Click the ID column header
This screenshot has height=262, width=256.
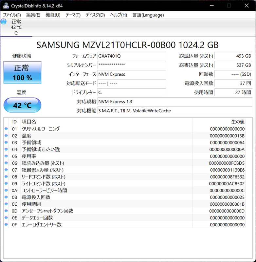point(14,122)
